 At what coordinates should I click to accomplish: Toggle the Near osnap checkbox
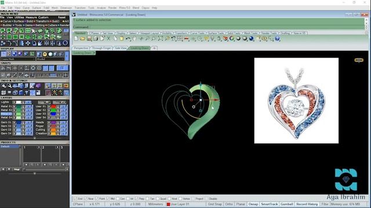[x=86, y=199]
